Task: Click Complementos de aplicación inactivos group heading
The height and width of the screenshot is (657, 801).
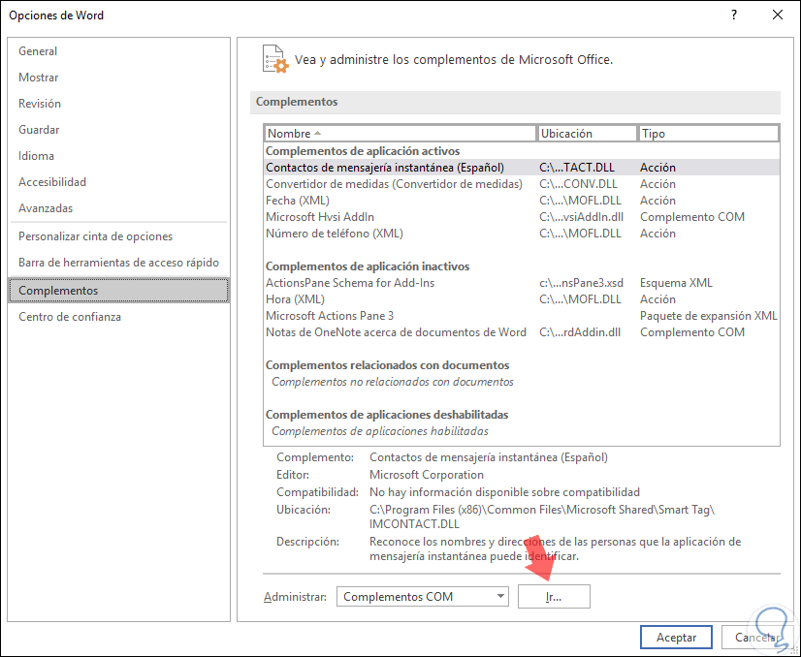Action: point(368,266)
